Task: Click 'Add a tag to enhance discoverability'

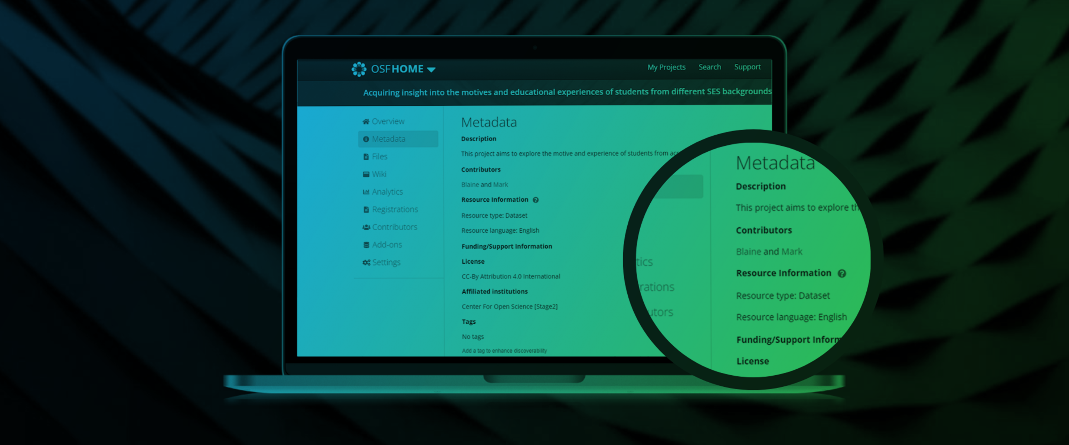Action: 505,351
